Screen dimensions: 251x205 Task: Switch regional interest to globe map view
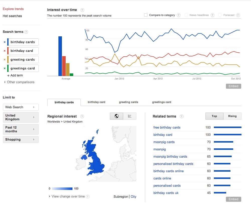click(x=116, y=116)
